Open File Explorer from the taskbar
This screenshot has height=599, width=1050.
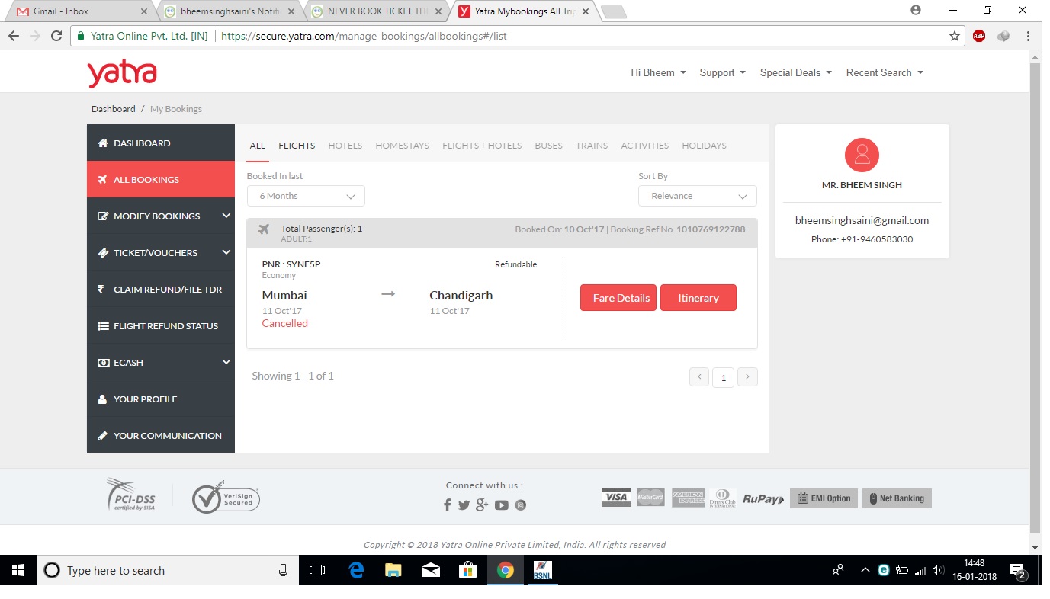tap(393, 570)
